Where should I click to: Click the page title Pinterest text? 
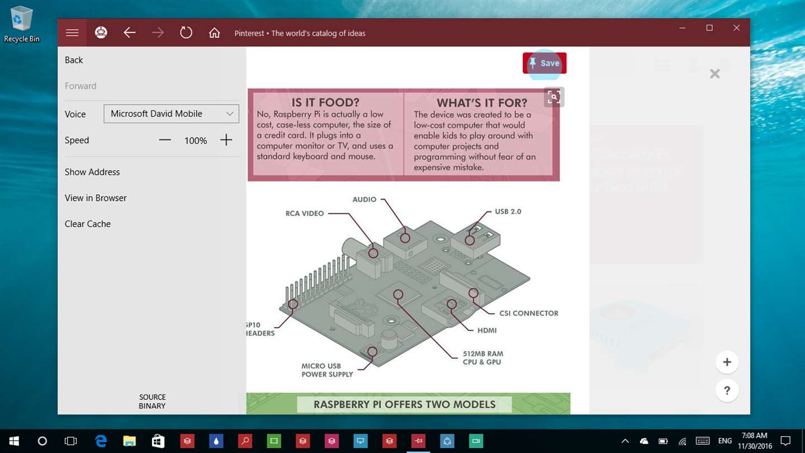coord(300,34)
